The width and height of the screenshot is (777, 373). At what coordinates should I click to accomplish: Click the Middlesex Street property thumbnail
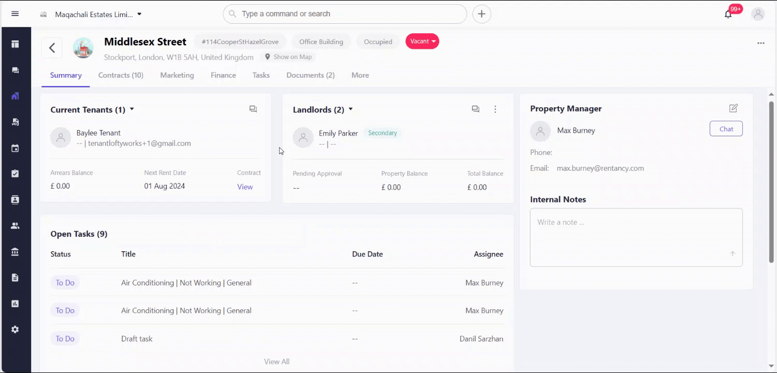point(83,48)
